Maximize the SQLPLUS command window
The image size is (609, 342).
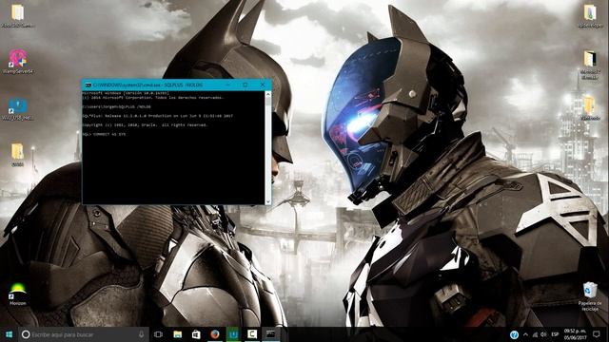tap(246, 85)
